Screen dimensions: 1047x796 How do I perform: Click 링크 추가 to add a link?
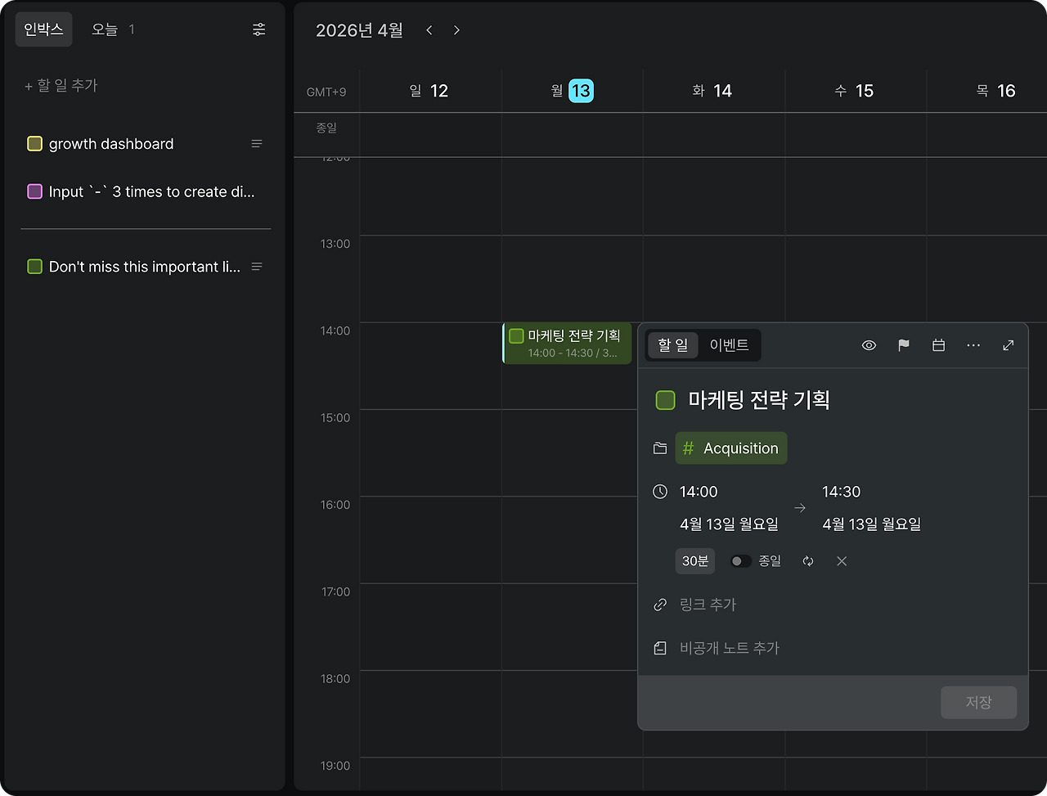[x=708, y=605]
